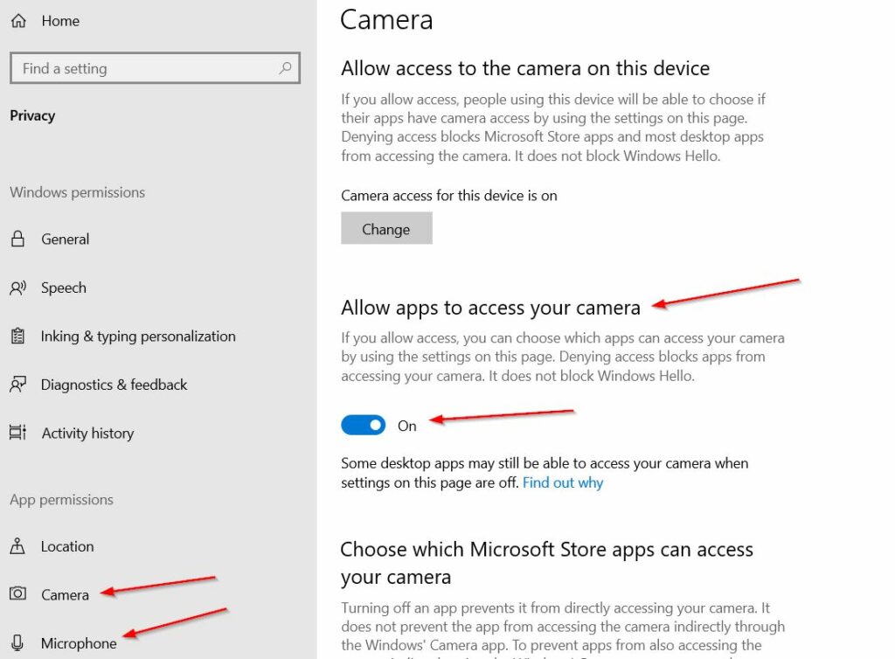The height and width of the screenshot is (659, 895).
Task: Turn off Allow apps to access camera toggle
Action: point(363,426)
